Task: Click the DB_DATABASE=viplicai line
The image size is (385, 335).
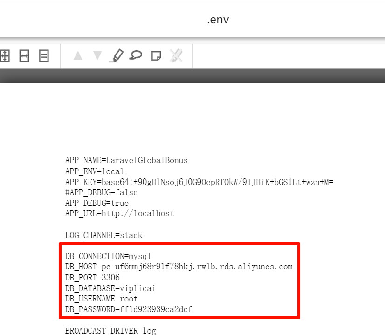Action: pos(110,288)
